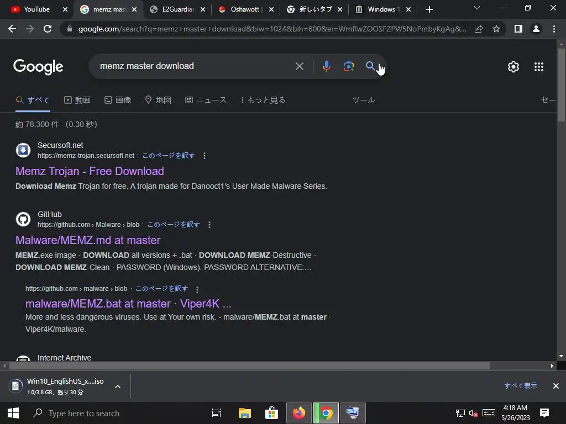Share this page from address bar

tap(479, 29)
